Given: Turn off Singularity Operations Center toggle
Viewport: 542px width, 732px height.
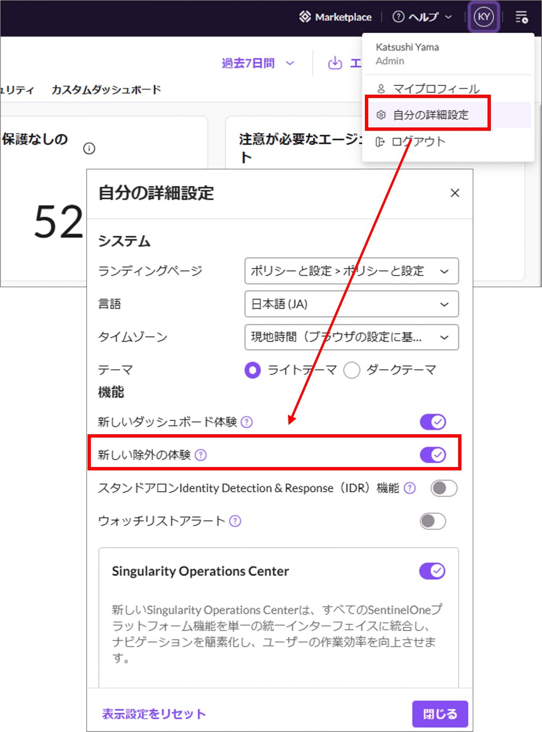Looking at the screenshot, I should click(x=432, y=571).
